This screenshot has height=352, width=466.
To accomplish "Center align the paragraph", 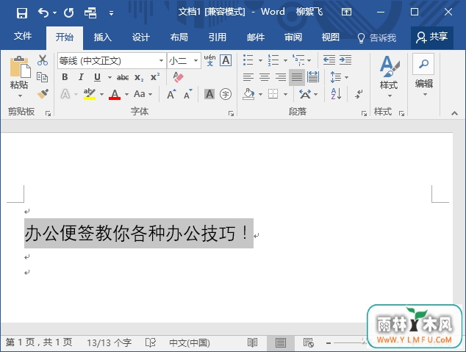I will [265, 77].
